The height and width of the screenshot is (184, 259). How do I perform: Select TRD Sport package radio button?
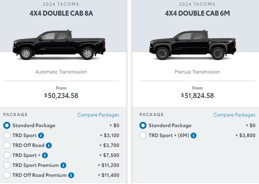tap(7, 135)
